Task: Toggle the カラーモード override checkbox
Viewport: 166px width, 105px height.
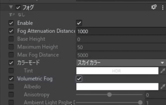Action: [x=11, y=63]
